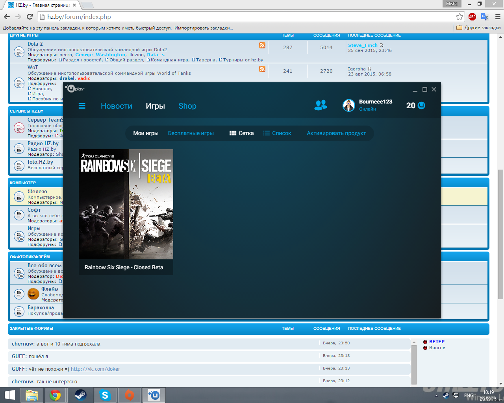
Task: Open the AdBlock Plus extension icon
Action: pyautogui.click(x=472, y=17)
